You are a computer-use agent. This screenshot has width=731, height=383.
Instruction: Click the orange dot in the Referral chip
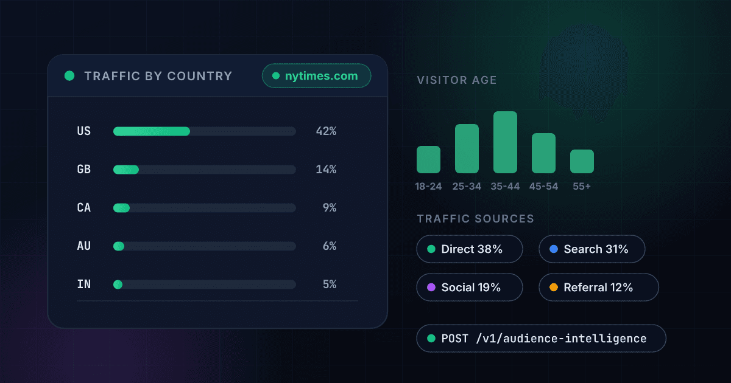tap(554, 288)
